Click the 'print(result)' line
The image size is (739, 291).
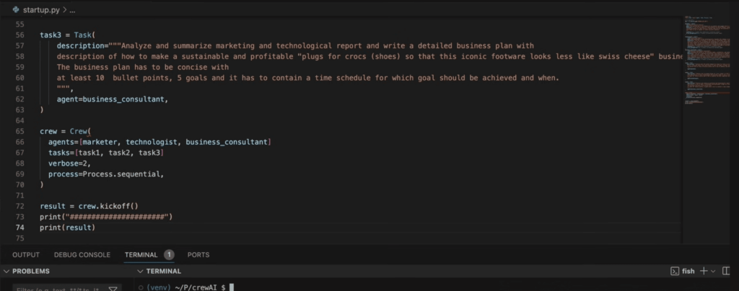coord(67,228)
